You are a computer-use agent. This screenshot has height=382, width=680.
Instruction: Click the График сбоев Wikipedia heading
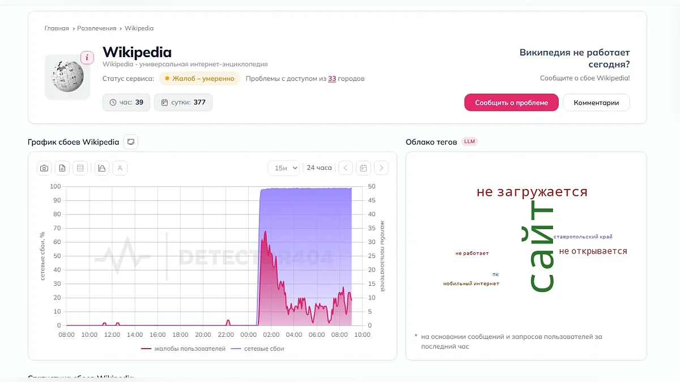click(x=74, y=142)
